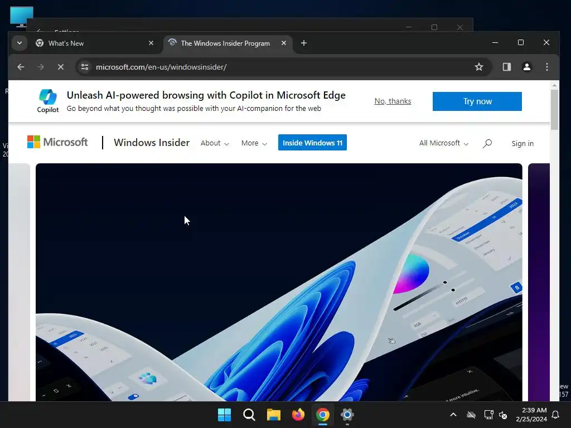The image size is (571, 428).
Task: Close The Windows Insider Program tab
Action: click(284, 43)
